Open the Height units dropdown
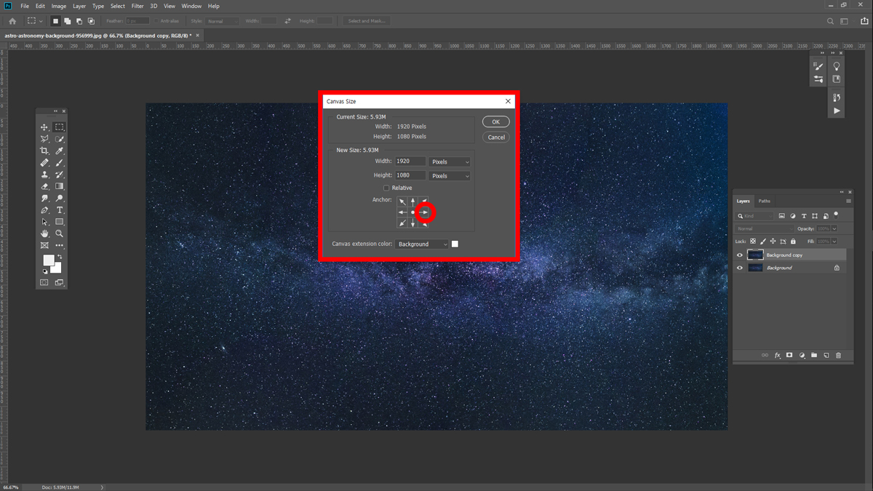The image size is (873, 491). [450, 176]
